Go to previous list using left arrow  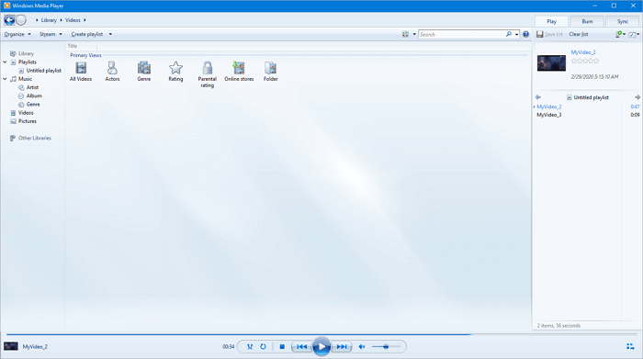538,97
